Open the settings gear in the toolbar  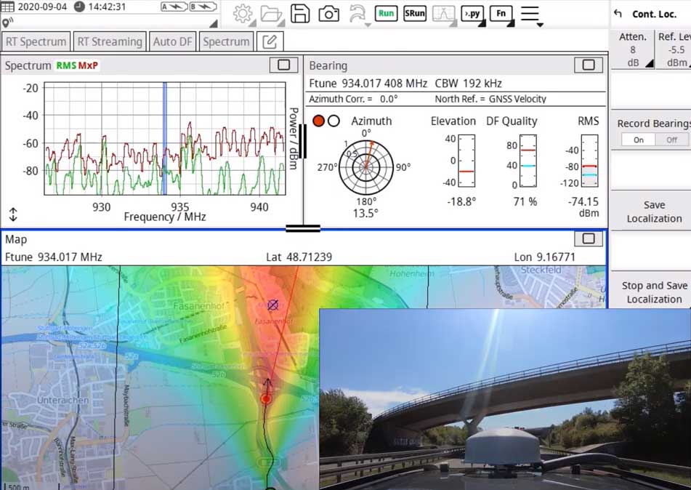243,14
